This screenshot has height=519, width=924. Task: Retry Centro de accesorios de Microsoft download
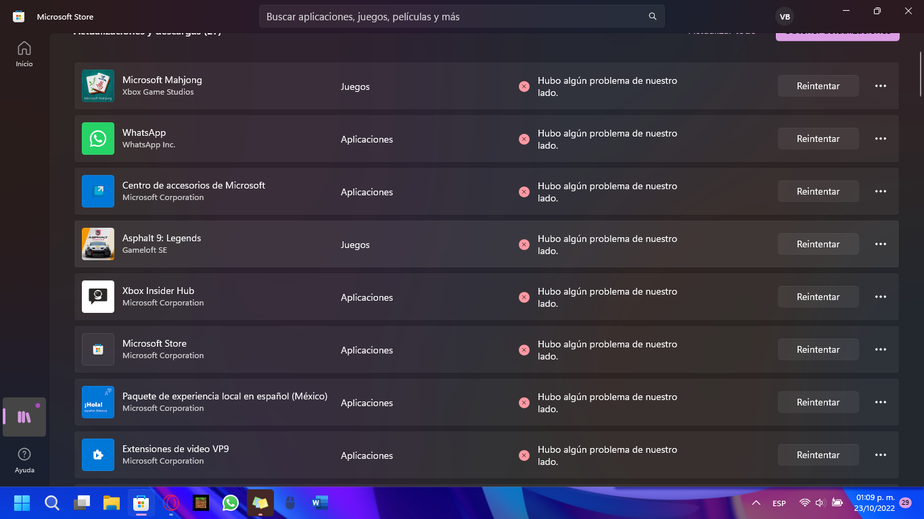coord(818,191)
